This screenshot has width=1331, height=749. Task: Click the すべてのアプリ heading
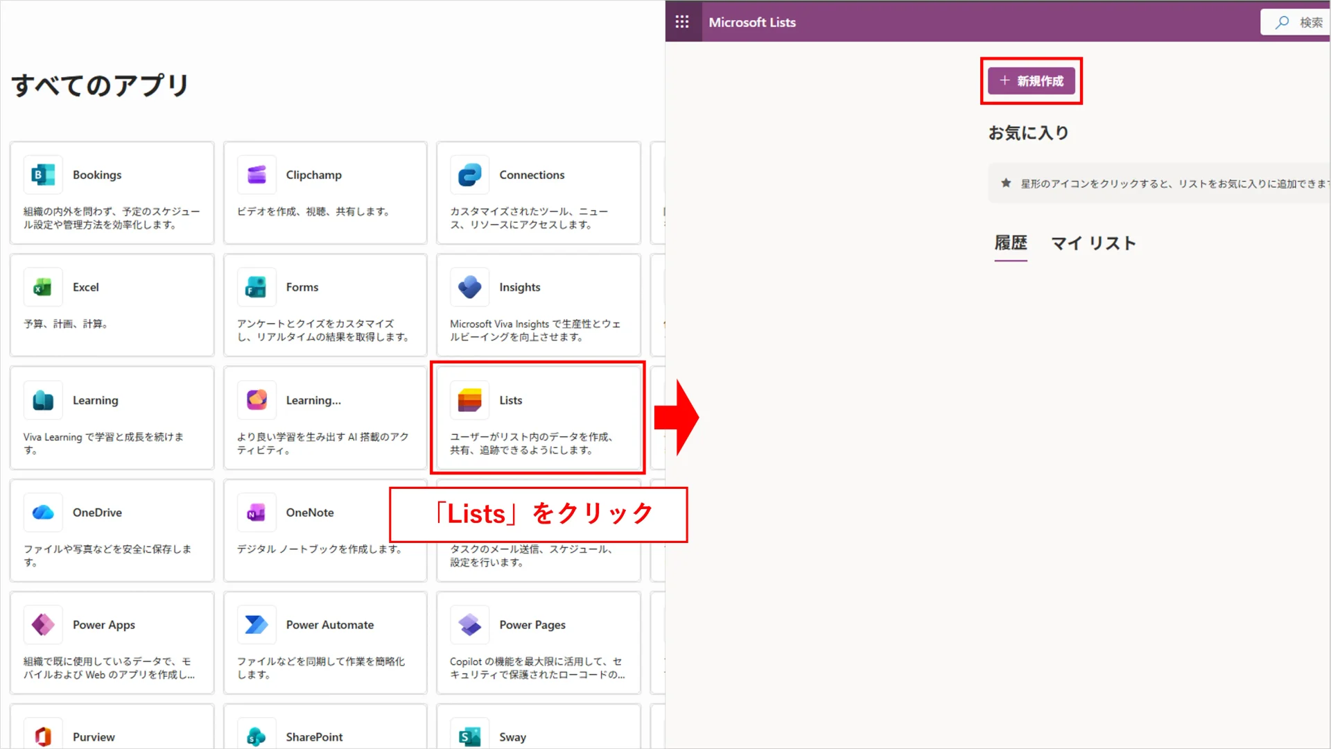click(x=101, y=85)
